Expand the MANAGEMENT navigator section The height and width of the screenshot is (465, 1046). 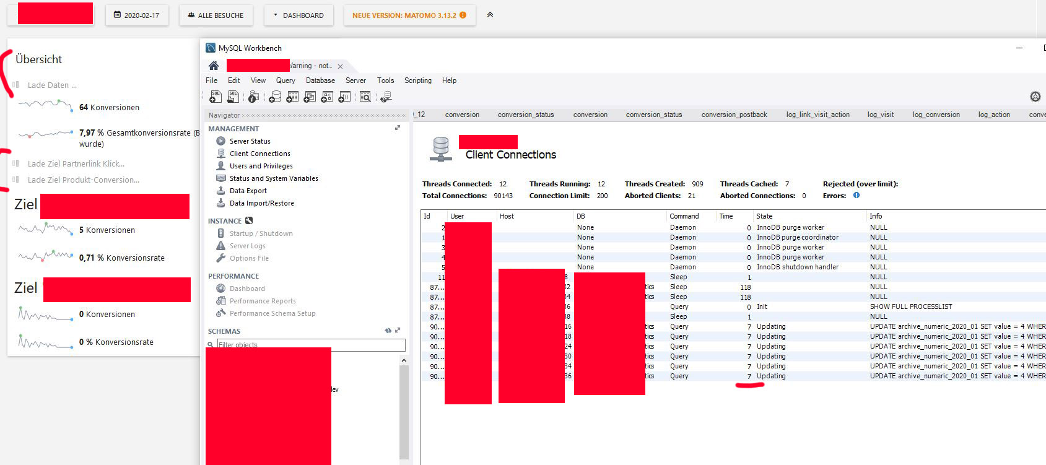coord(398,128)
